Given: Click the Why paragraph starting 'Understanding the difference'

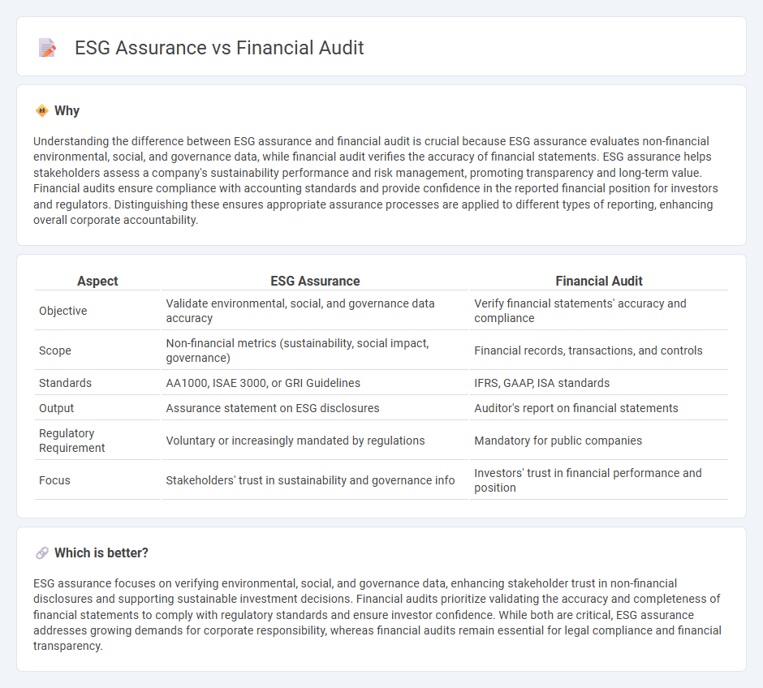Looking at the screenshot, I should coord(376,180).
